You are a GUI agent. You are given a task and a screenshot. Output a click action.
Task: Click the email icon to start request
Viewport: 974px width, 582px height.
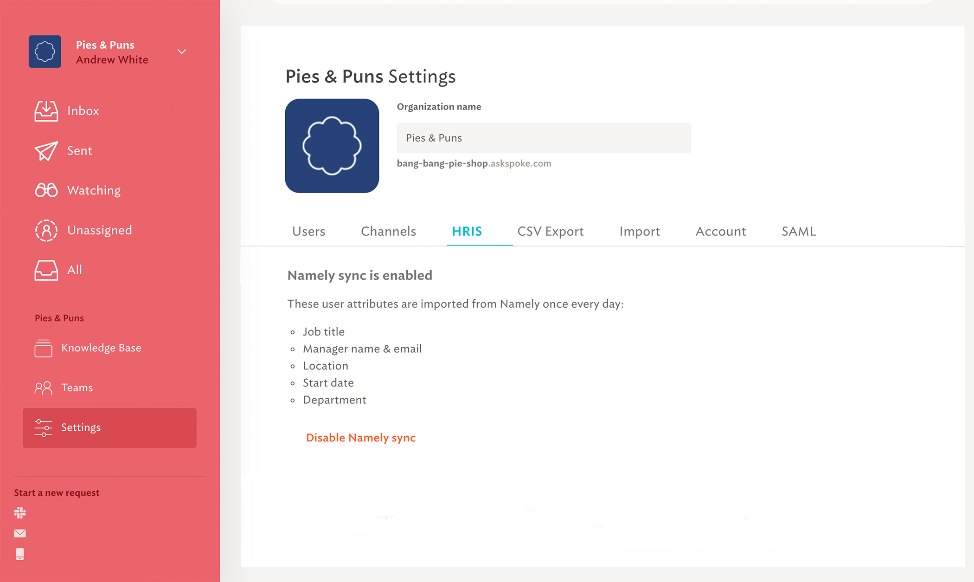(19, 534)
